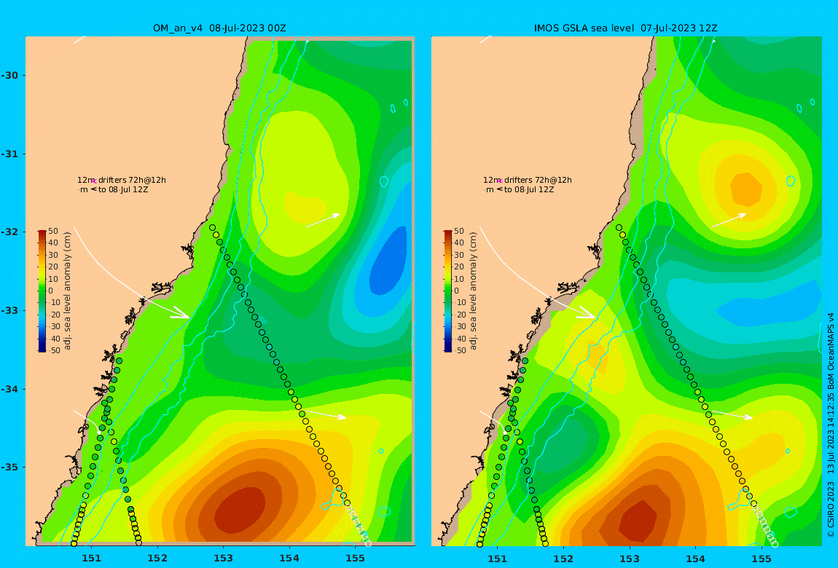This screenshot has height=568, width=838.
Task: Click the magenta drifter marker in IMOS GSLA legend
Action: [x=500, y=181]
